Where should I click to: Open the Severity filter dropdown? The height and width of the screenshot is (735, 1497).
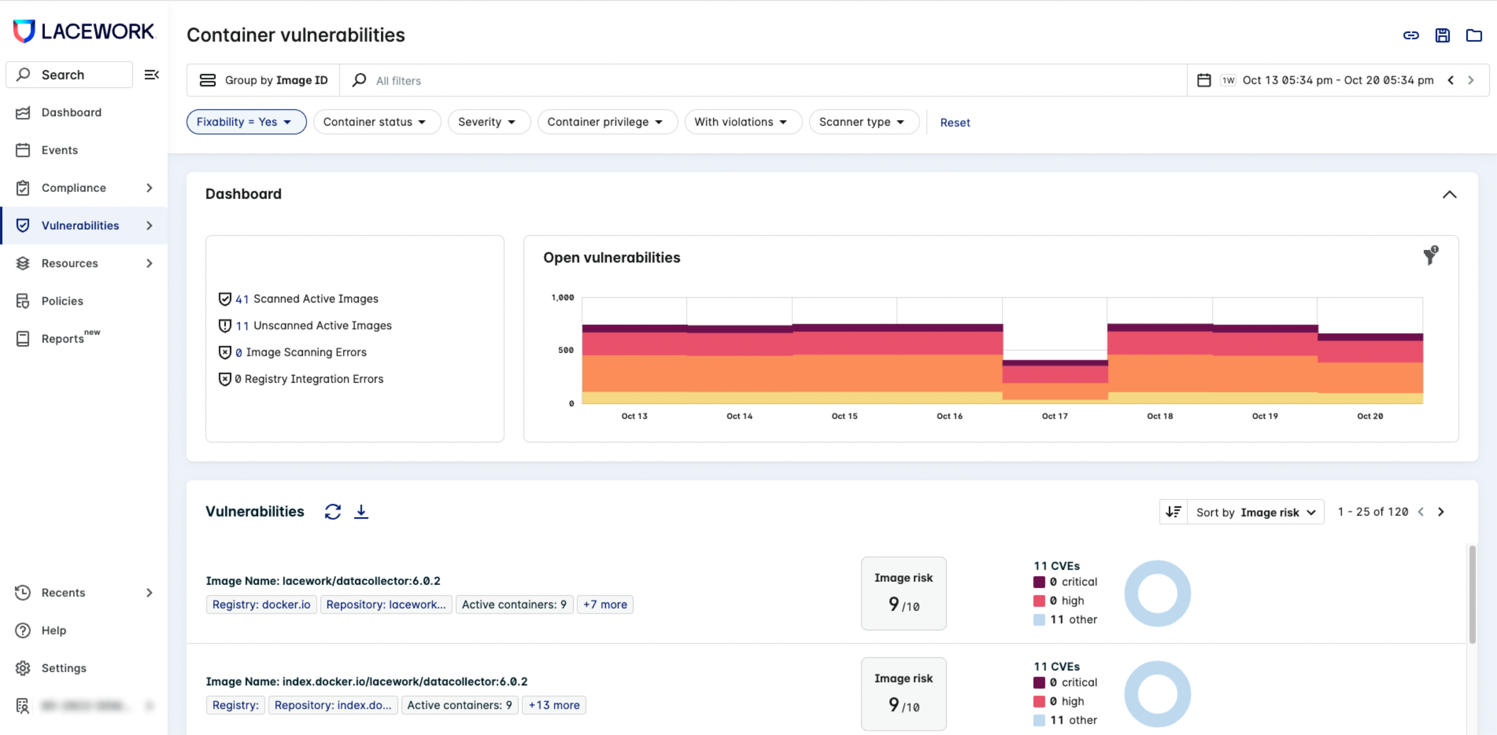[488, 122]
